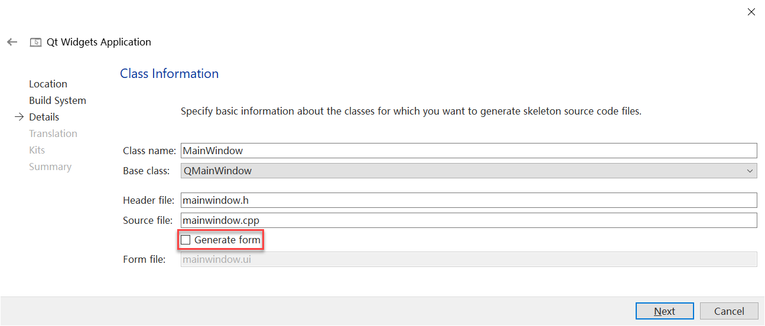Click the back arrow icon
This screenshot has height=326, width=765.
tap(12, 43)
